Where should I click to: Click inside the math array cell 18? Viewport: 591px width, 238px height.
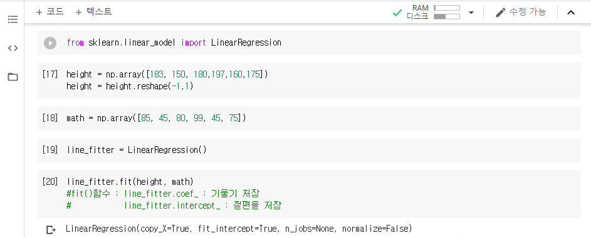[309, 118]
